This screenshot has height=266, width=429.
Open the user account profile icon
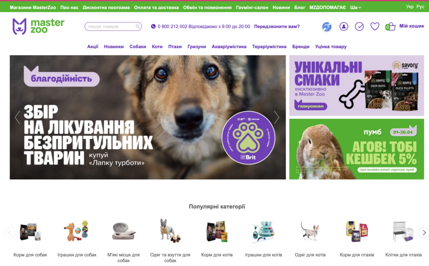pos(344,26)
